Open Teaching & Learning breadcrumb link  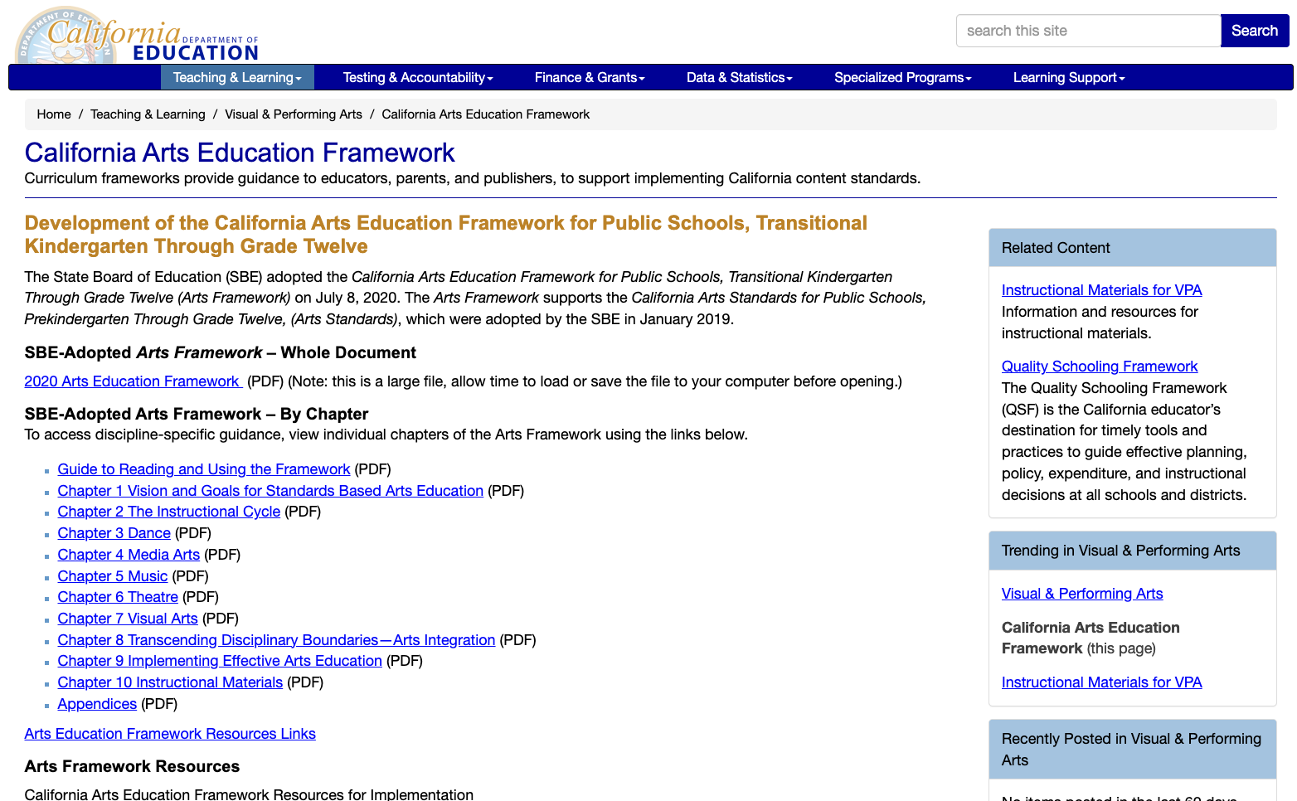pyautogui.click(x=148, y=114)
